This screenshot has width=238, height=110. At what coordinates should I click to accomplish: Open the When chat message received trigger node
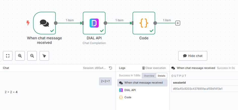coord(45,23)
